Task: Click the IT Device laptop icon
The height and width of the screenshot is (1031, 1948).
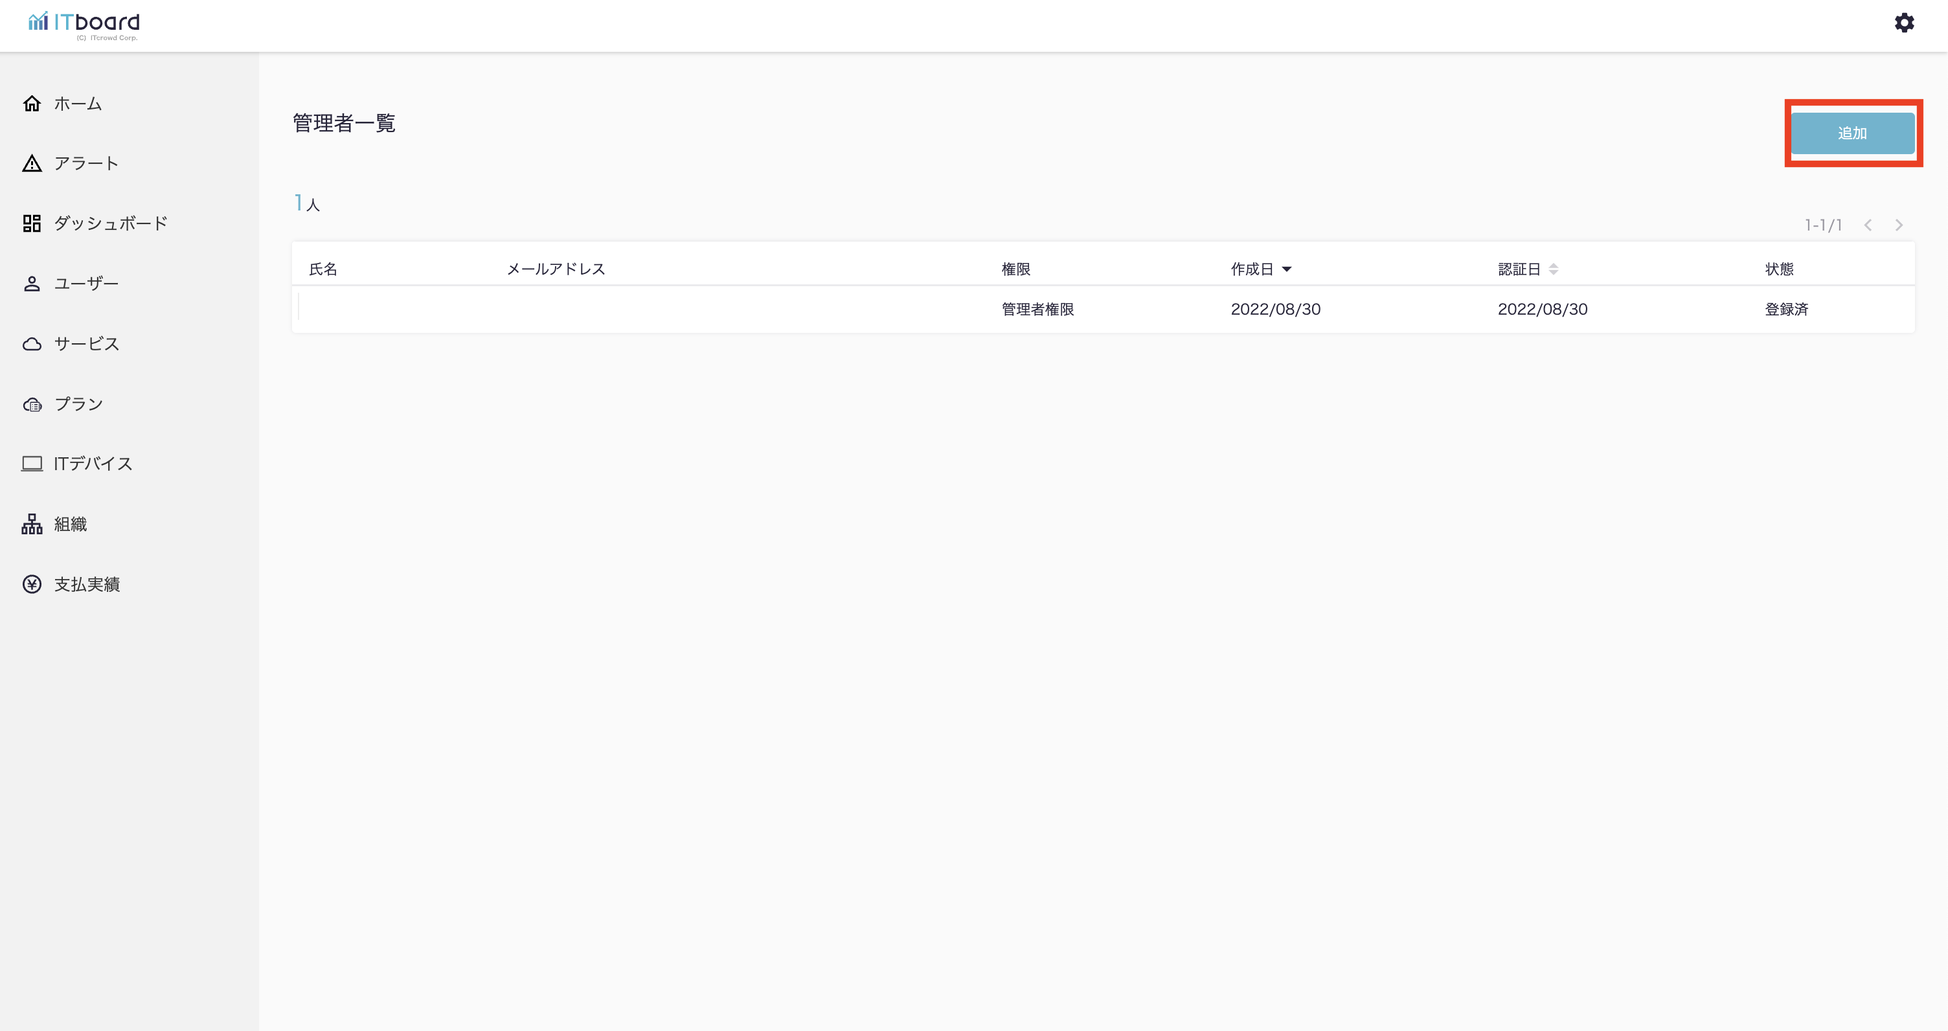Action: coord(32,464)
